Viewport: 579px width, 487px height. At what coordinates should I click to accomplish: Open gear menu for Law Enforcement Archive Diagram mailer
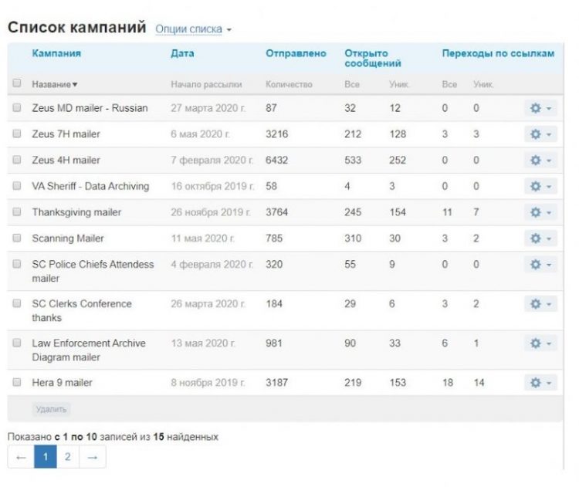coord(540,343)
